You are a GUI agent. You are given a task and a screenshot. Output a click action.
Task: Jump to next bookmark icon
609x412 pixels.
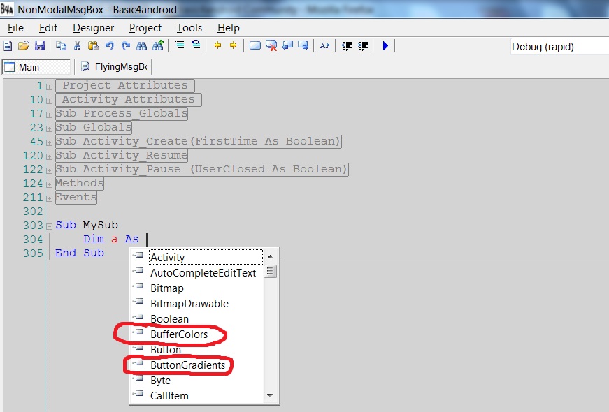tap(303, 46)
